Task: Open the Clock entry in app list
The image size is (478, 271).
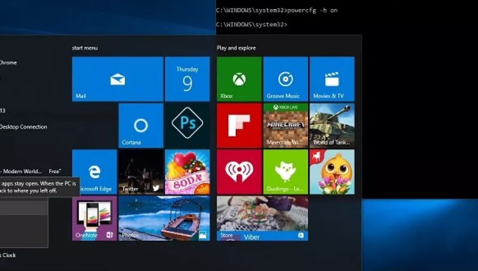Action: tap(8, 255)
